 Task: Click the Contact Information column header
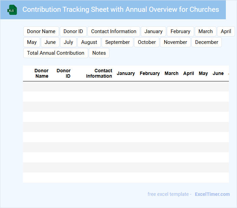pos(99,73)
